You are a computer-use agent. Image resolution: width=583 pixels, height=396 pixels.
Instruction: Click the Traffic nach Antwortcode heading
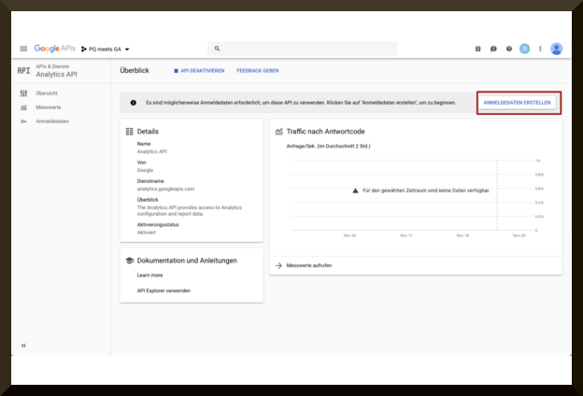click(x=326, y=132)
